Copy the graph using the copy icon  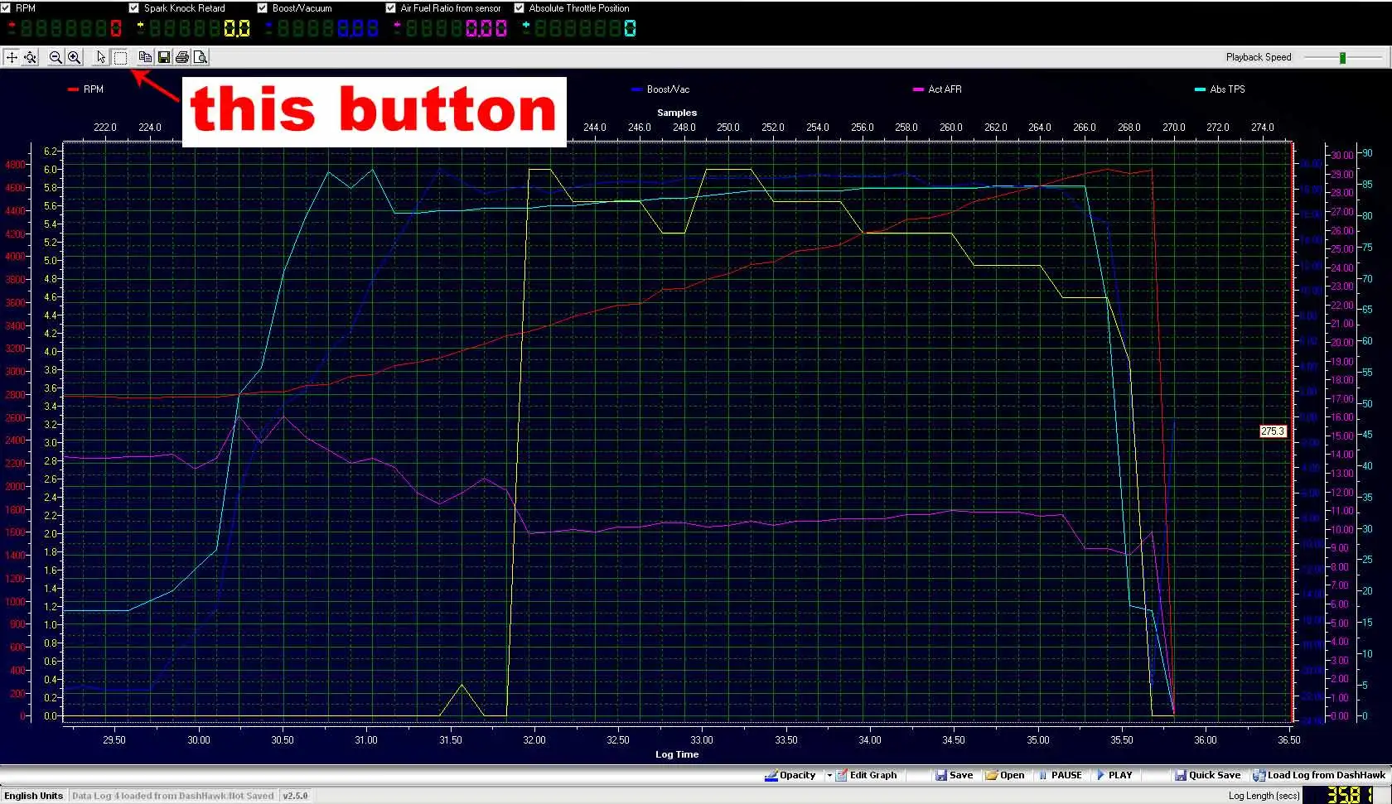pyautogui.click(x=145, y=57)
